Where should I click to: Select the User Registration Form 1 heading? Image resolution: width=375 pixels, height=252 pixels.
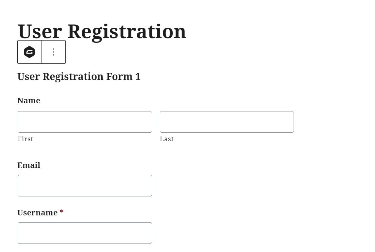click(79, 76)
